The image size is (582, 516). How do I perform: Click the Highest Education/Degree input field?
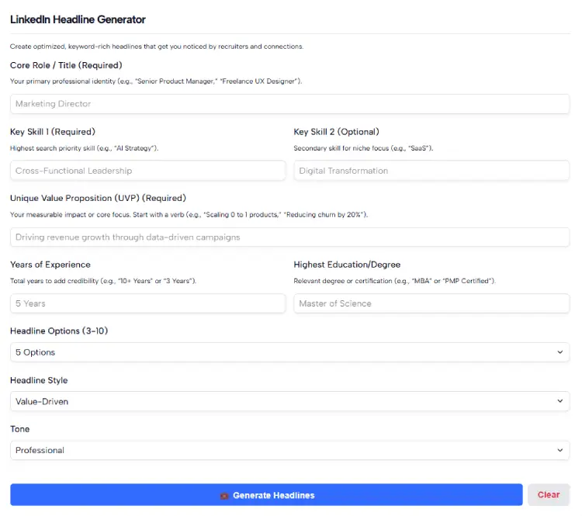(431, 303)
